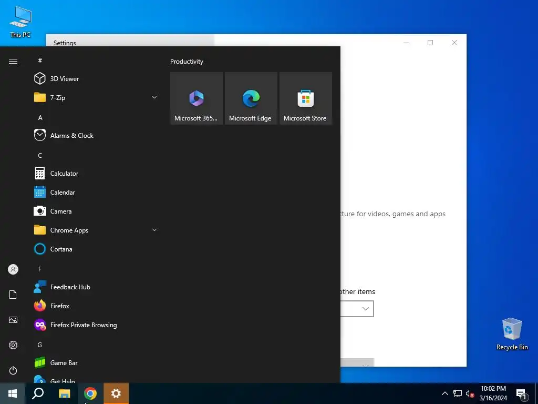Launch the Camera app
This screenshot has height=404, width=538.
tap(96, 211)
